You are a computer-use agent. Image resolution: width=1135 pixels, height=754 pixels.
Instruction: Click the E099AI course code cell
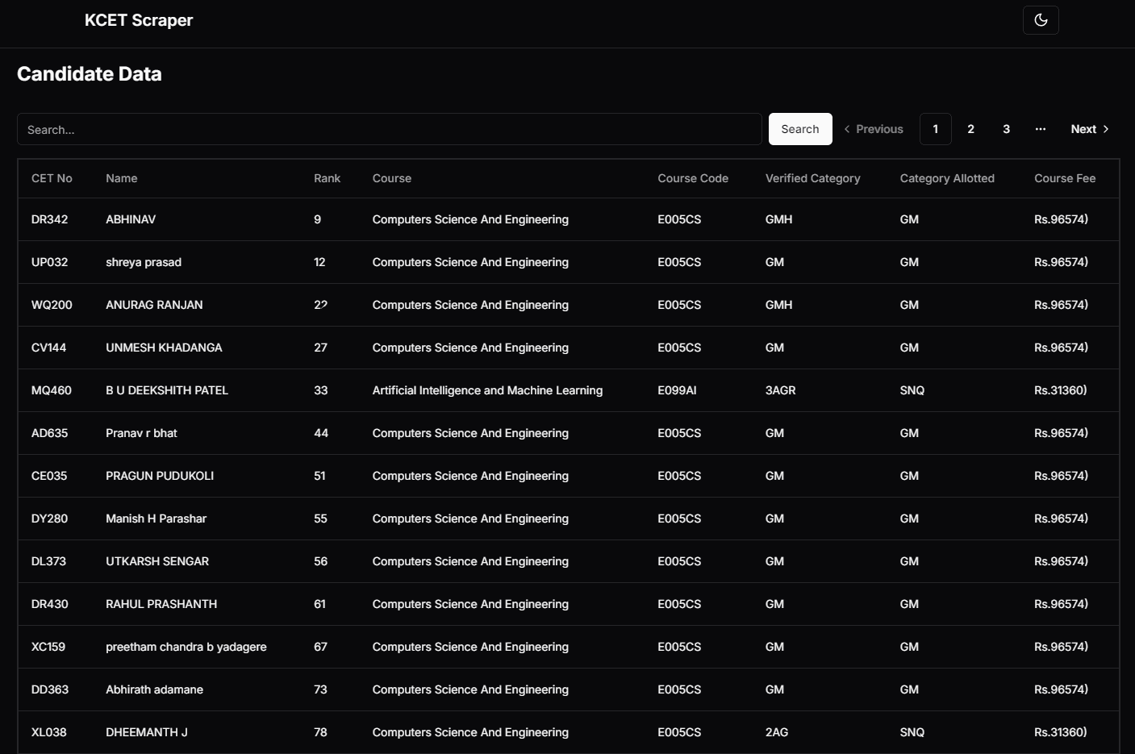click(677, 390)
